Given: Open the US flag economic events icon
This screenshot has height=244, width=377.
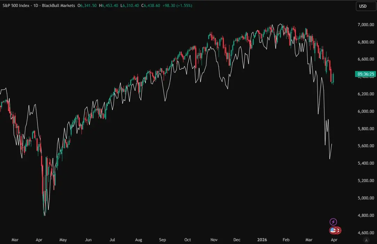Looking at the screenshot, I should [x=333, y=230].
